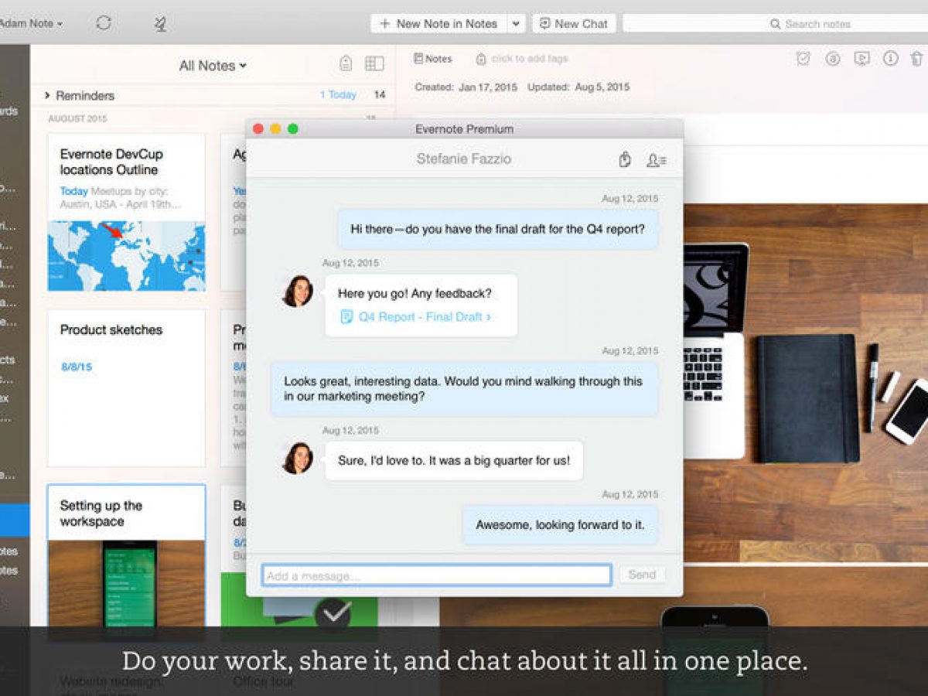This screenshot has width=928, height=696.
Task: Click Stefanie's avatar beside 'Here you go!' message
Action: click(x=298, y=292)
